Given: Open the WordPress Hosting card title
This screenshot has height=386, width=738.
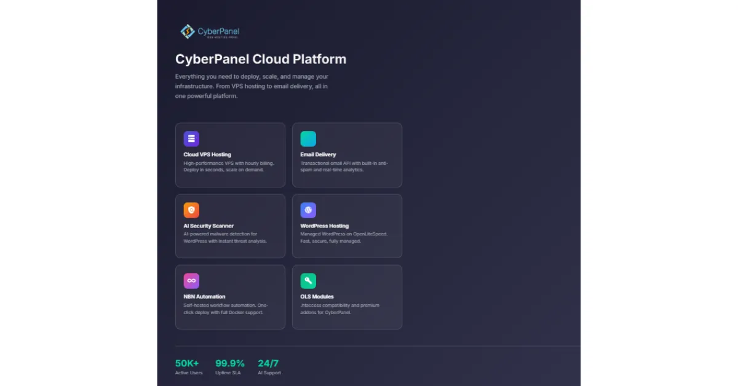Looking at the screenshot, I should click(x=324, y=226).
